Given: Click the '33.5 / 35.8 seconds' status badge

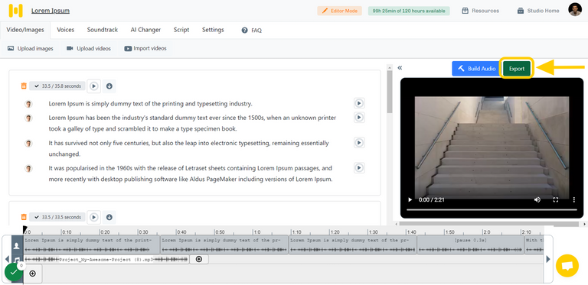Looking at the screenshot, I should pos(57,86).
